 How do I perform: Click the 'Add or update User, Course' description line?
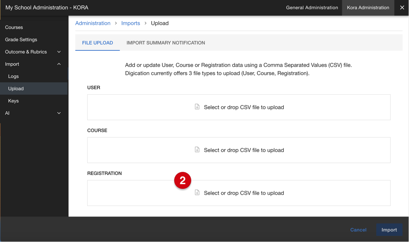tap(238, 65)
